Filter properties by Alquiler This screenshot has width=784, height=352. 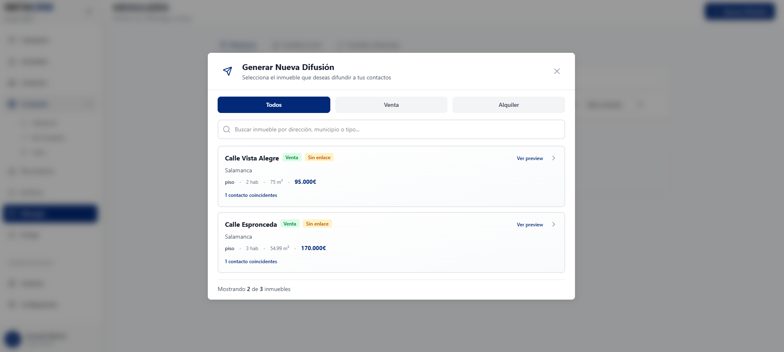tap(508, 105)
